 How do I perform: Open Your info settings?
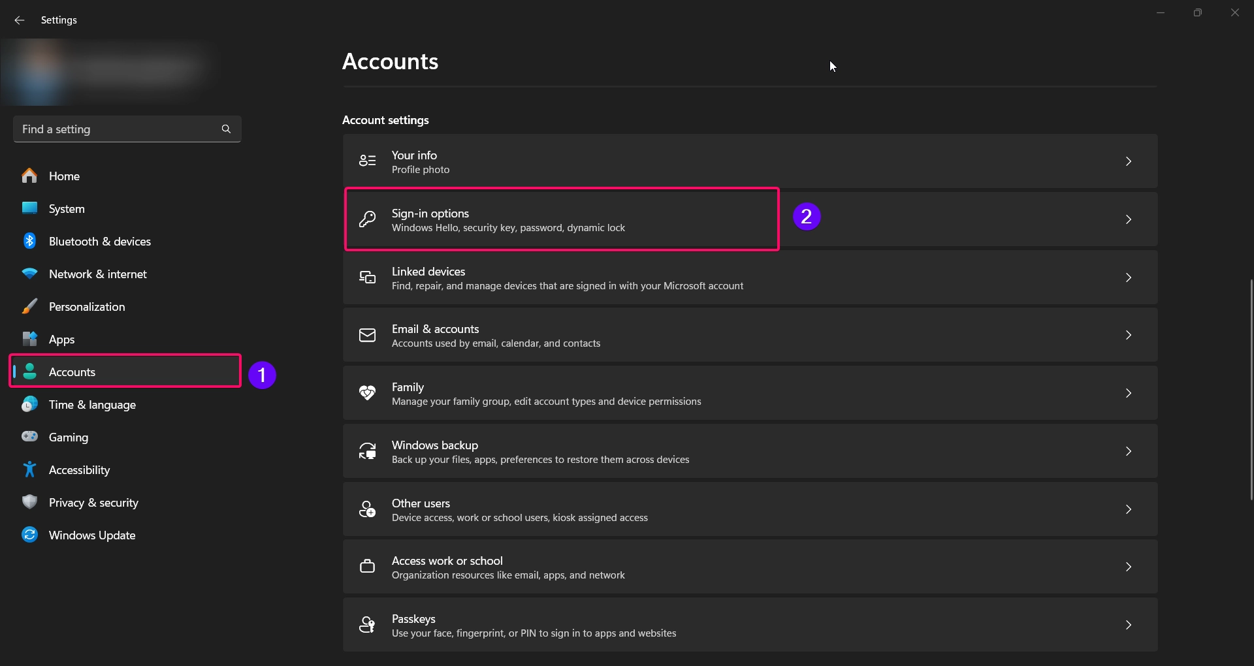pos(750,161)
